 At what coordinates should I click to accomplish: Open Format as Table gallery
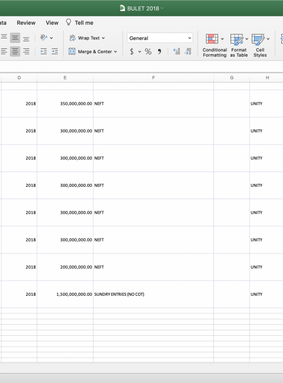239,45
